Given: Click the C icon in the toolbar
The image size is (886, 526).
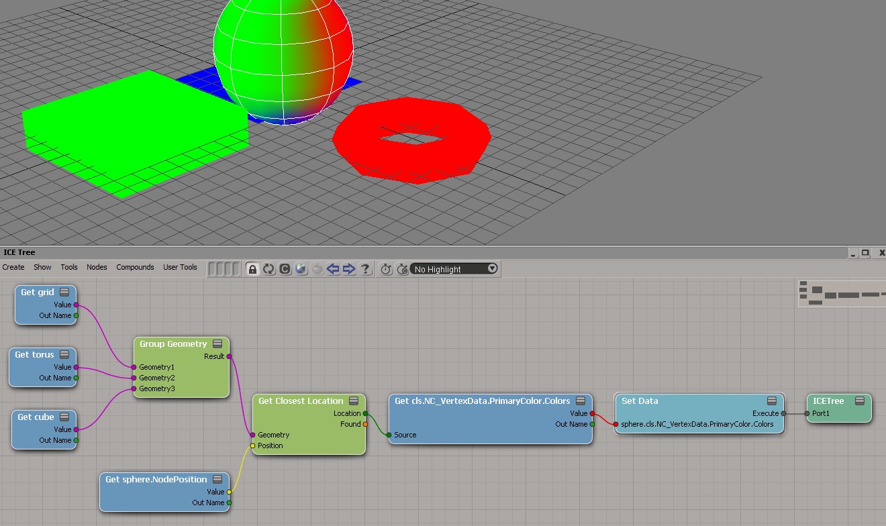Looking at the screenshot, I should [x=285, y=269].
